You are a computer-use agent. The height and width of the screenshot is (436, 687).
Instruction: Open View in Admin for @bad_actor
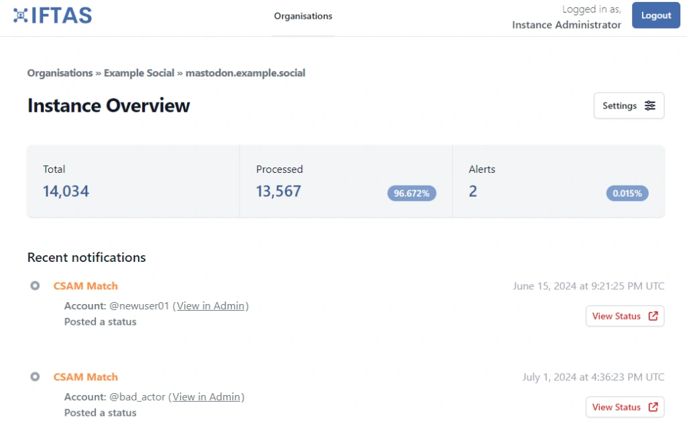tap(207, 396)
